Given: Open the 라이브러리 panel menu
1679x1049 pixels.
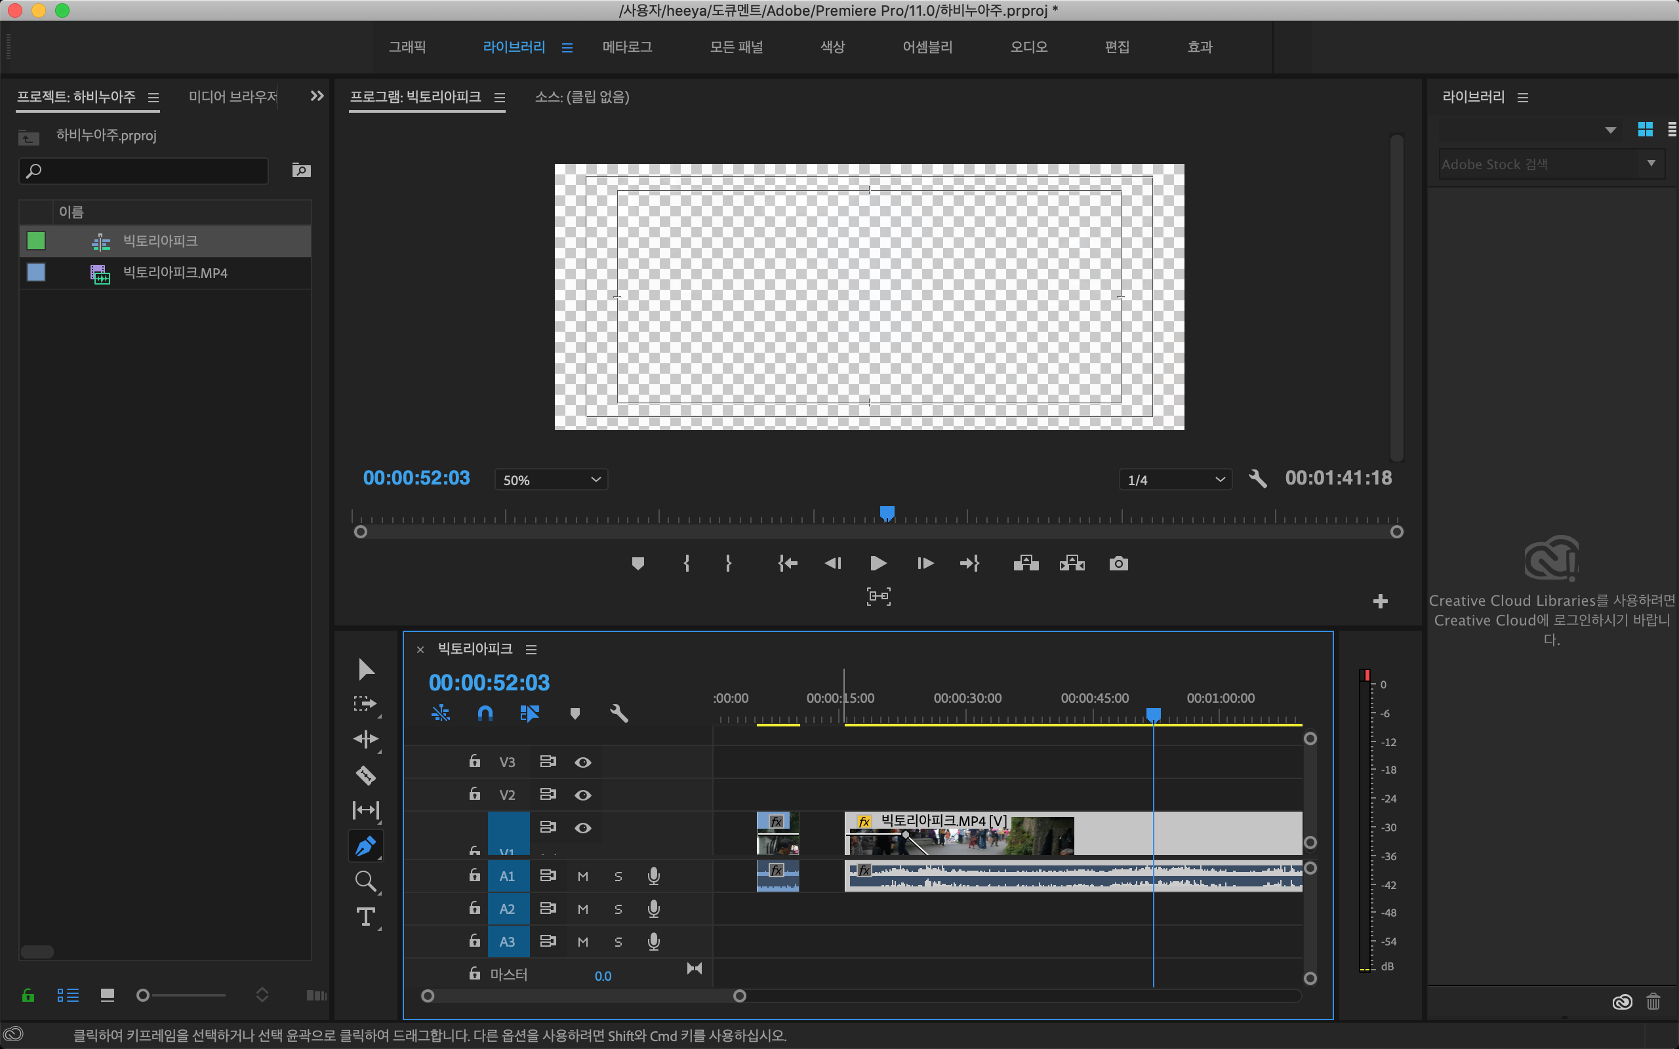Looking at the screenshot, I should [x=1523, y=97].
